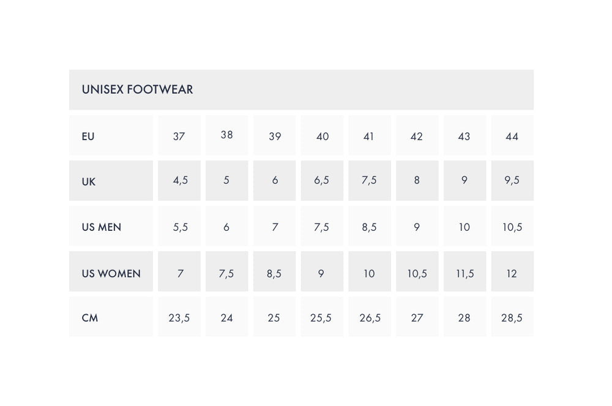This screenshot has height=406, width=612.
Task: Choose US WOMEN size 8,5 cell
Action: 274,273
